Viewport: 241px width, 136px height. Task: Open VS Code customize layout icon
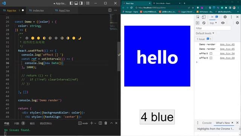pos(88,3)
